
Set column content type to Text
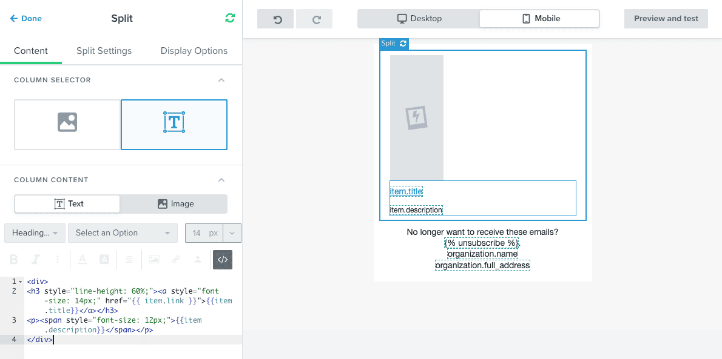[68, 204]
